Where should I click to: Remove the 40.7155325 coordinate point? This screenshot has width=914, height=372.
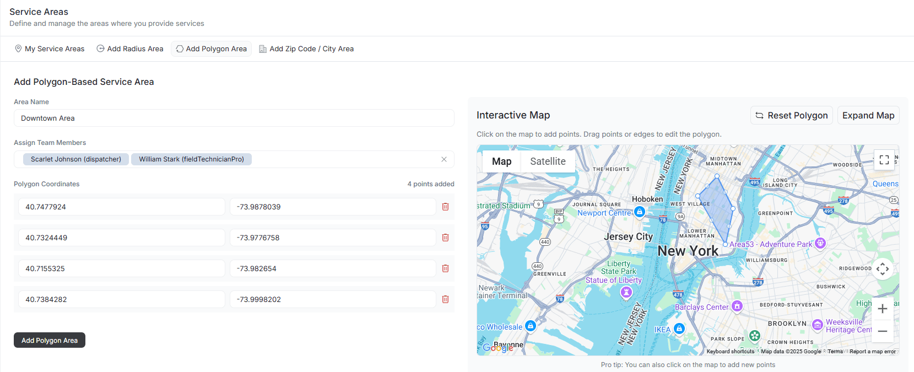[445, 268]
